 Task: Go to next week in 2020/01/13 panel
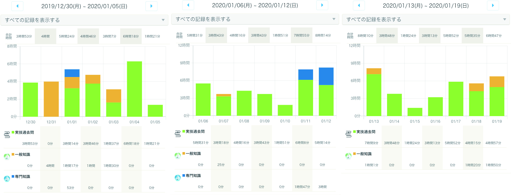pos(493,5)
